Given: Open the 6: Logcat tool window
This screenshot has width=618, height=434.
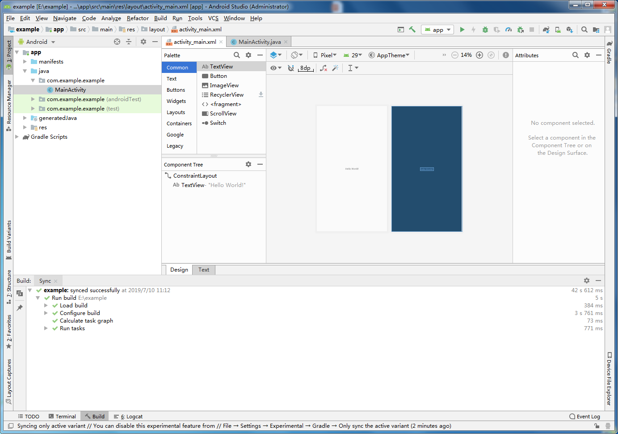Looking at the screenshot, I should (128, 417).
